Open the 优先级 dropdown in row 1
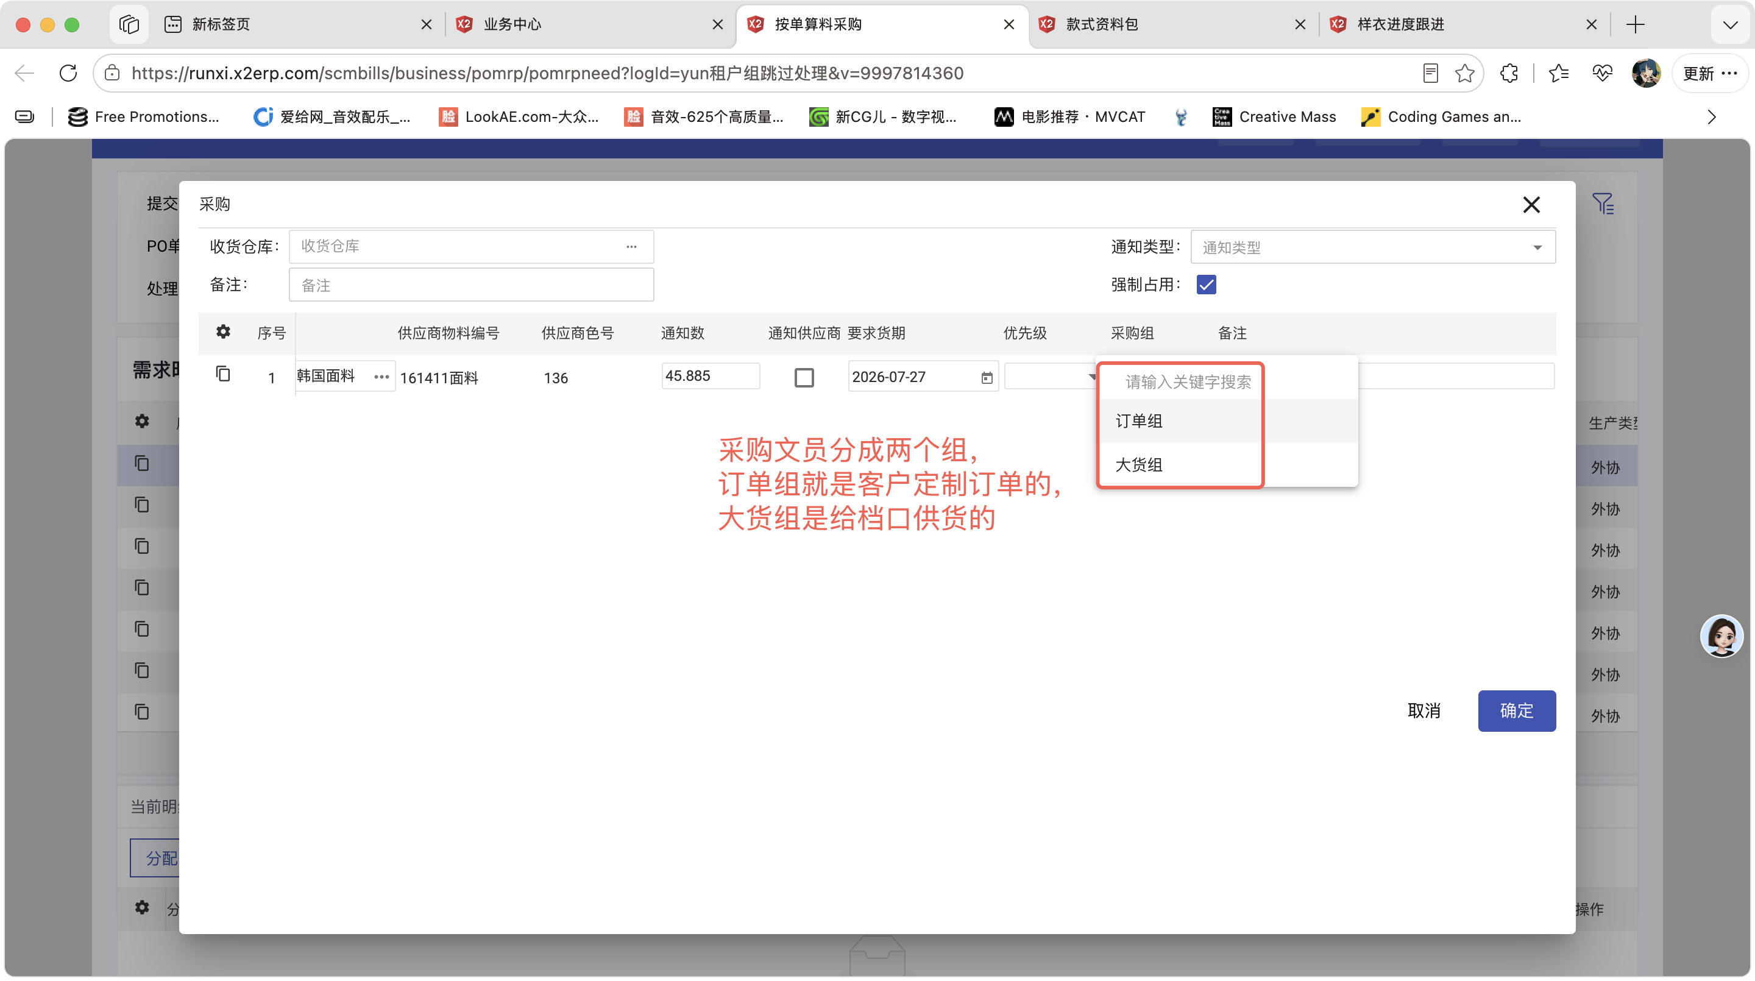1755x981 pixels. point(1051,377)
